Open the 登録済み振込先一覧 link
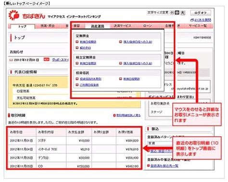Viewport: 228px width, 182px height. coord(164,166)
